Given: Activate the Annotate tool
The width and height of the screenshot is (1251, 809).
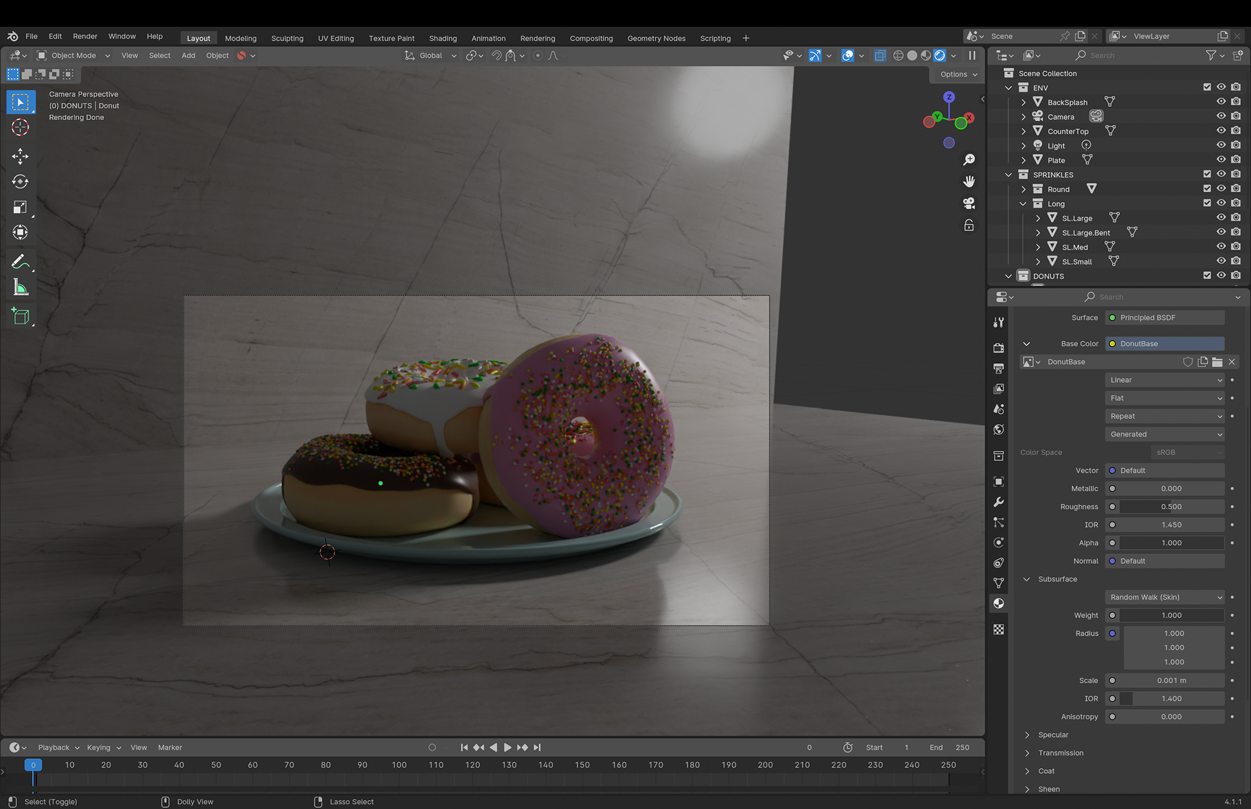Looking at the screenshot, I should [20, 261].
